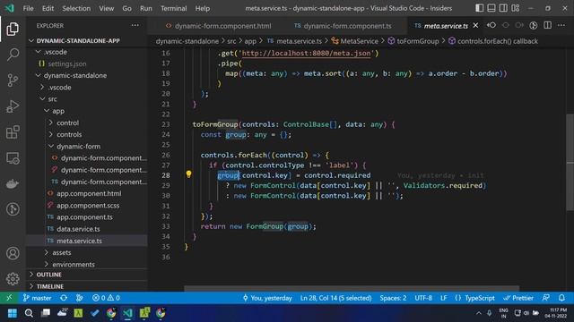This screenshot has height=322, width=574.
Task: Open the File menu
Action: 28,8
